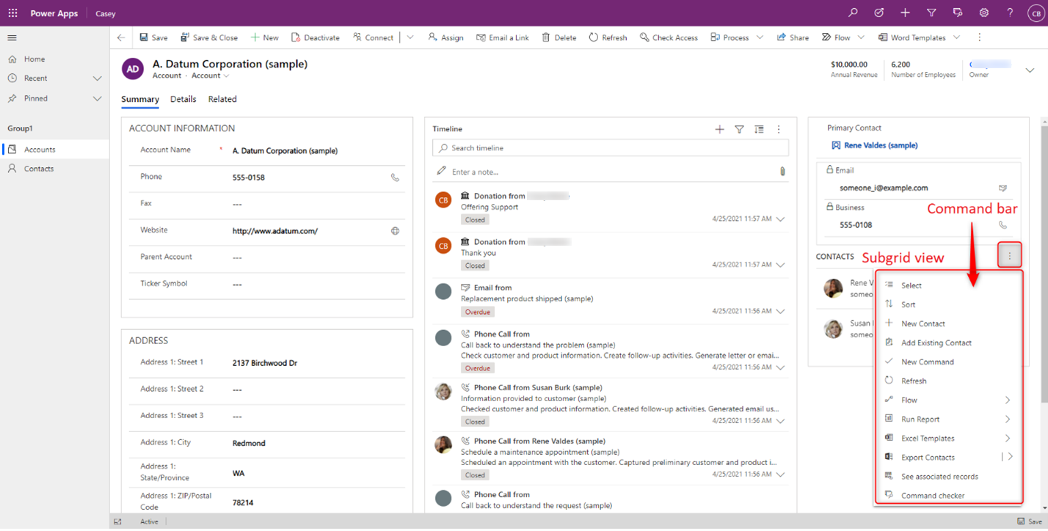Viewport: 1048px width, 531px height.
Task: Add a timeline record with the plus icon
Action: tap(719, 129)
